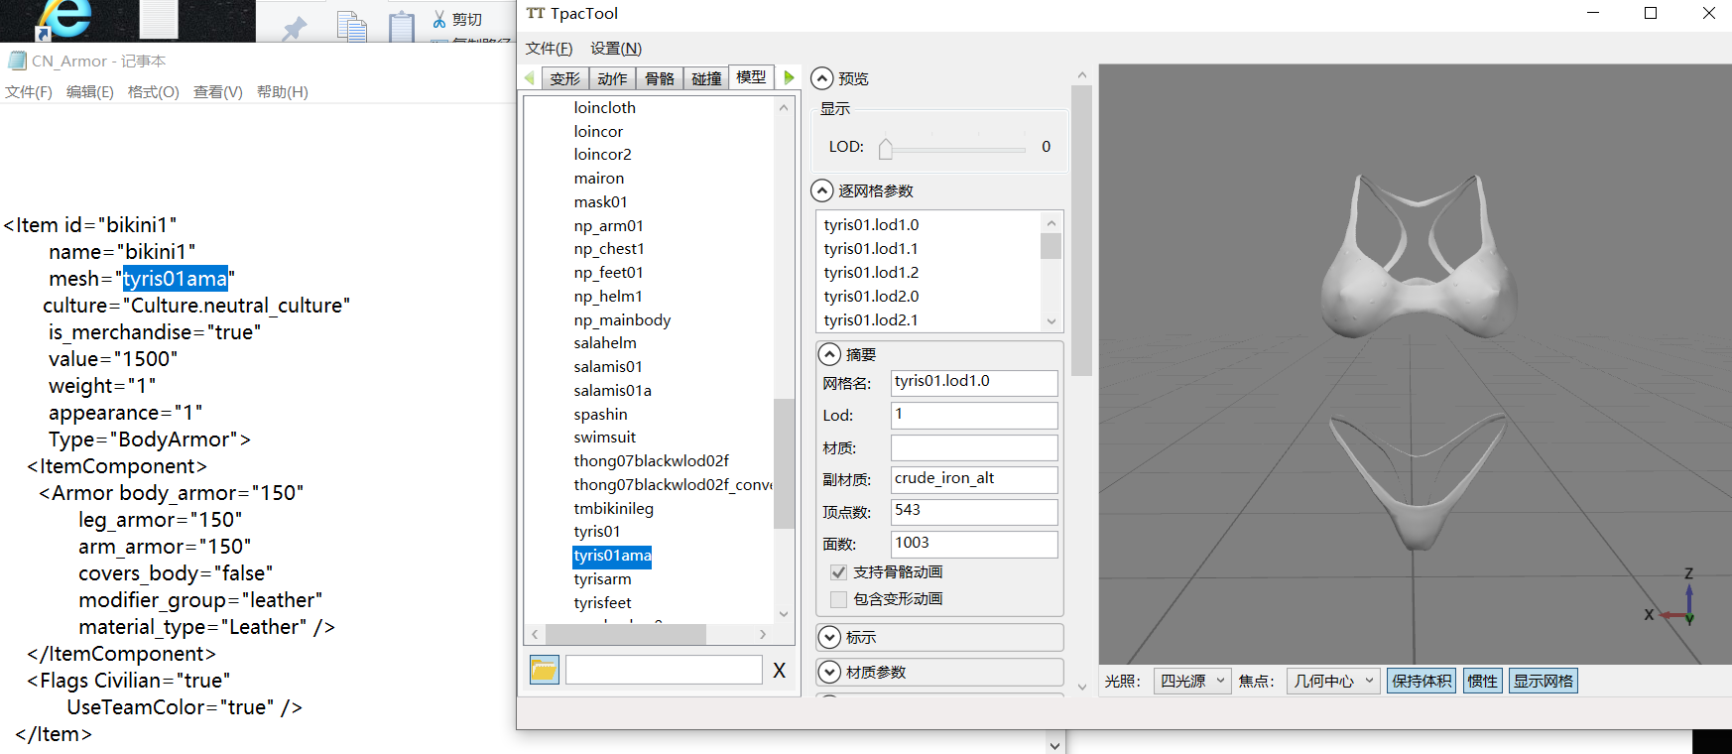Open Notepad 格式(O) menu
This screenshot has width=1732, height=754.
(x=154, y=92)
